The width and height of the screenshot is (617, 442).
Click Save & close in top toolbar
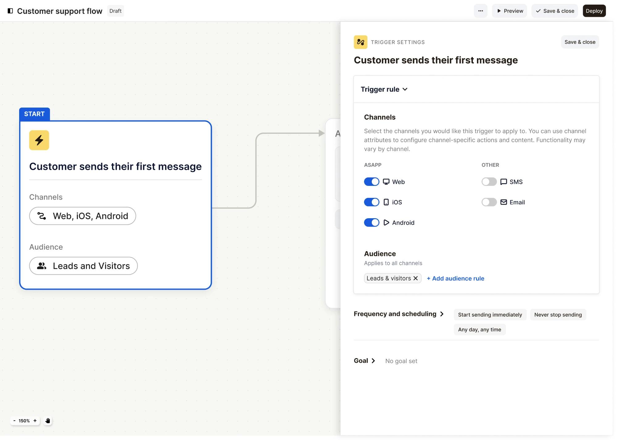point(554,11)
